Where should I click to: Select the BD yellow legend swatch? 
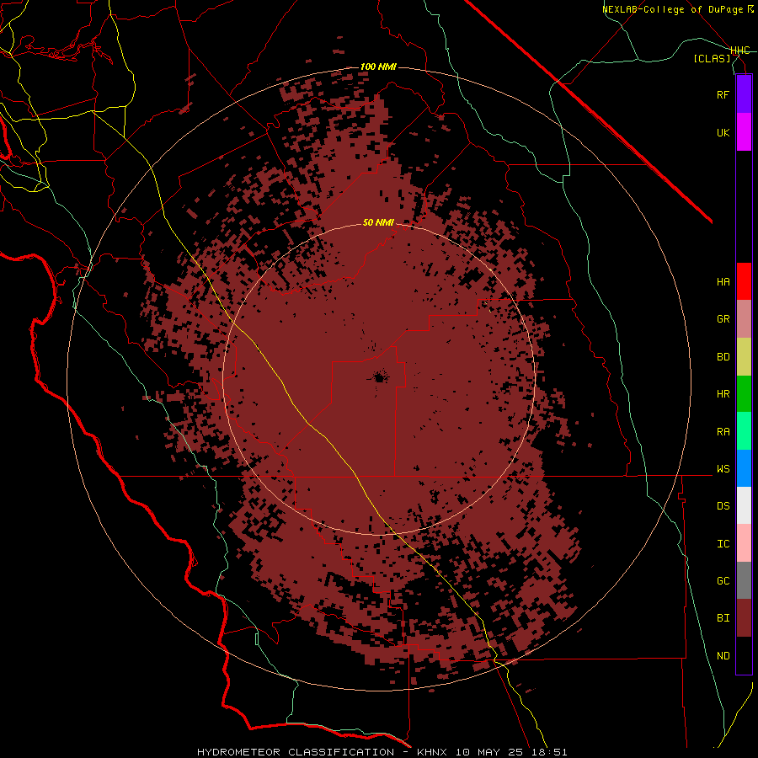pos(744,357)
